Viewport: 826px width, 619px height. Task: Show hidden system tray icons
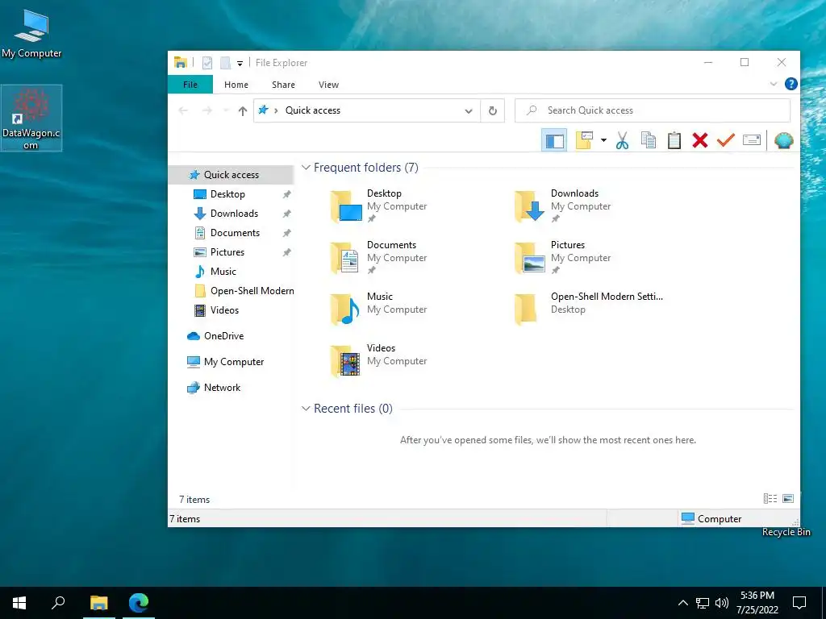pyautogui.click(x=682, y=603)
